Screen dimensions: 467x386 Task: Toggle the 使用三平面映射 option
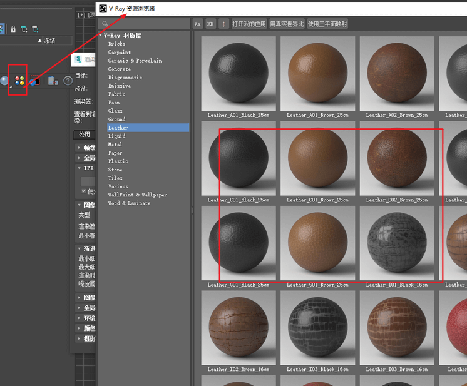pyautogui.click(x=327, y=24)
